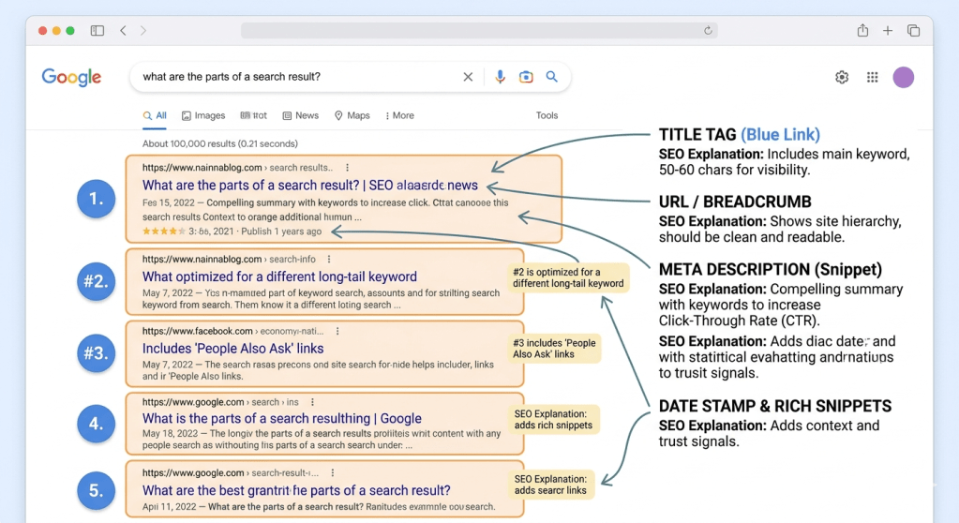Screen dimensions: 959x523
Task: Click the "#3 includes 'People Also Ask' links" note
Action: tap(554, 349)
